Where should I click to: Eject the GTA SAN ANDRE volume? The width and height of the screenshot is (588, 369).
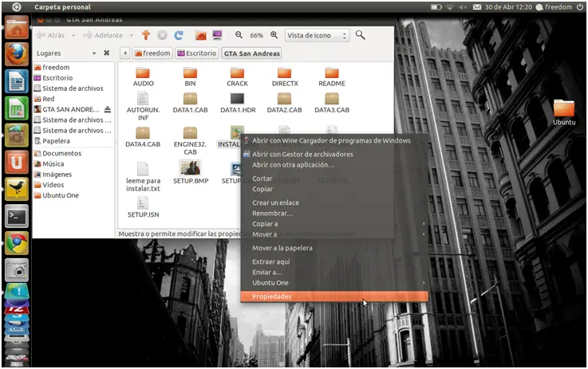108,109
